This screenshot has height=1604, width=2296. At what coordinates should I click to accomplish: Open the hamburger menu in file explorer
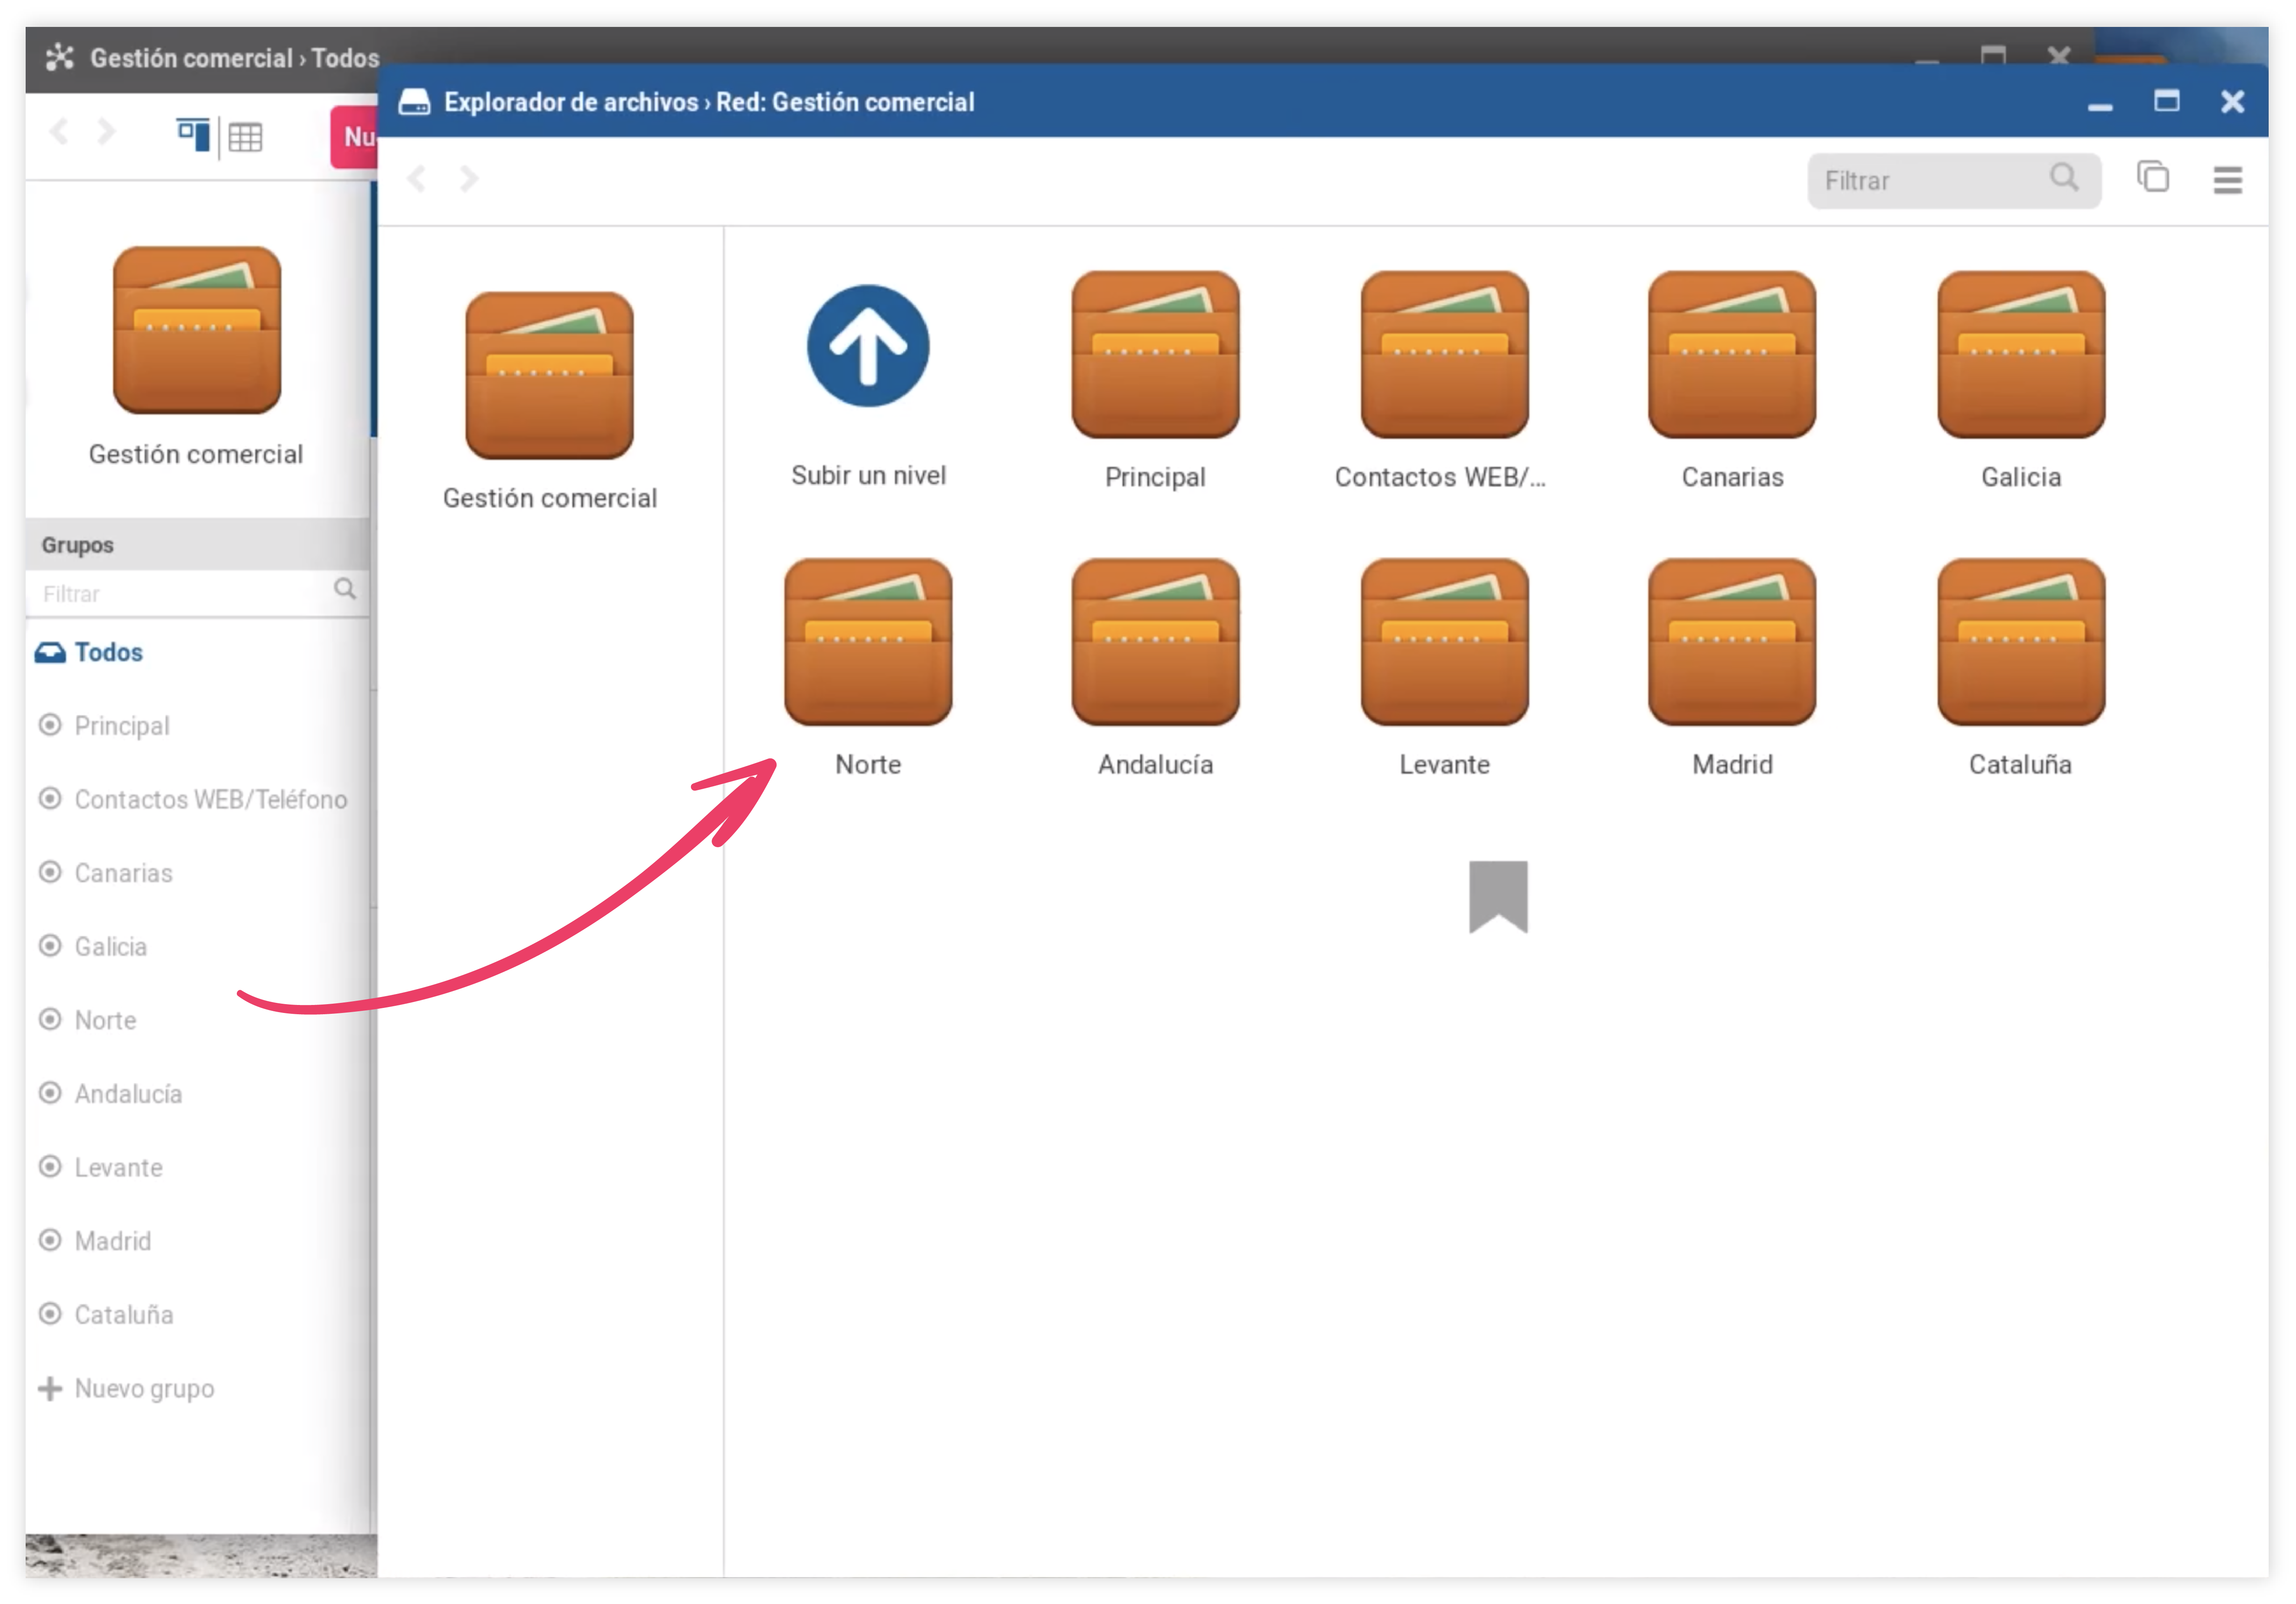[2227, 180]
